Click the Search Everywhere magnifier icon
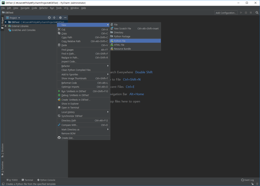Viewport: 260px width, 186px height. [x=257, y=13]
